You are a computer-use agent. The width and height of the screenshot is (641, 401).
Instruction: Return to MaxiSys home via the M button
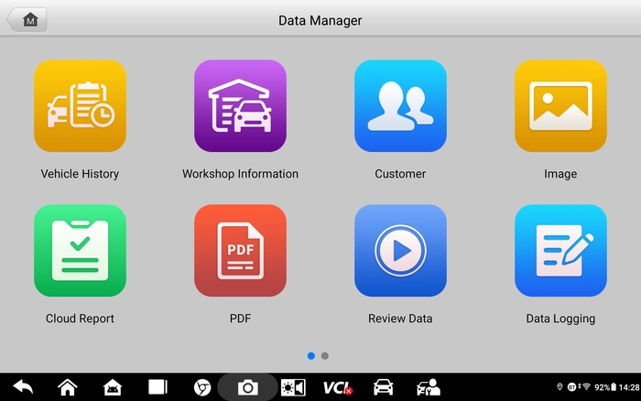(27, 19)
